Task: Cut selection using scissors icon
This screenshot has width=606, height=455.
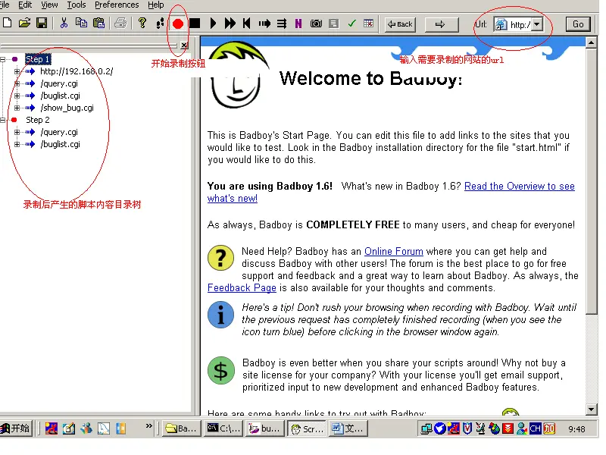Action: point(64,24)
